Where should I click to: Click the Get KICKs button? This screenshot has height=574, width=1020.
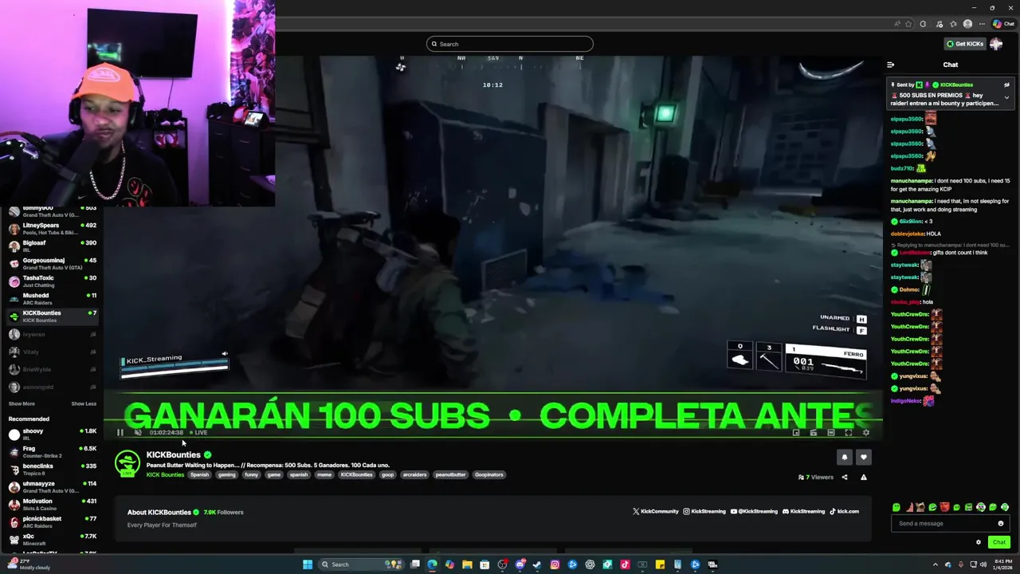964,44
